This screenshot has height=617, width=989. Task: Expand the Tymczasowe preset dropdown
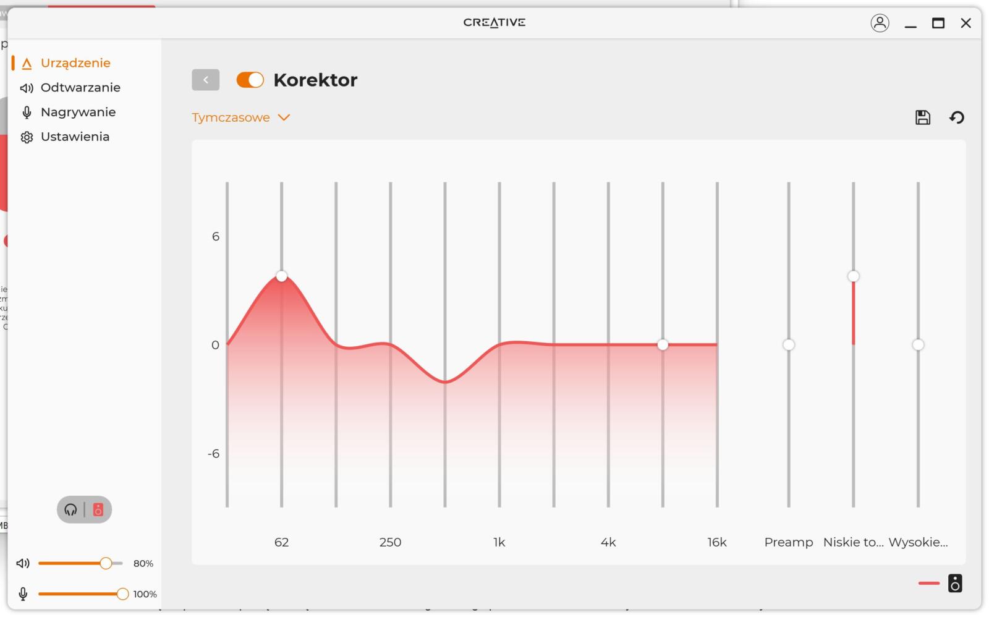click(x=240, y=117)
